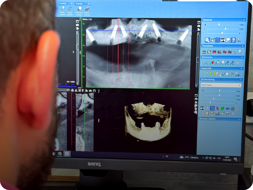Click the angle measurement tool in Poznámka

(209, 52)
